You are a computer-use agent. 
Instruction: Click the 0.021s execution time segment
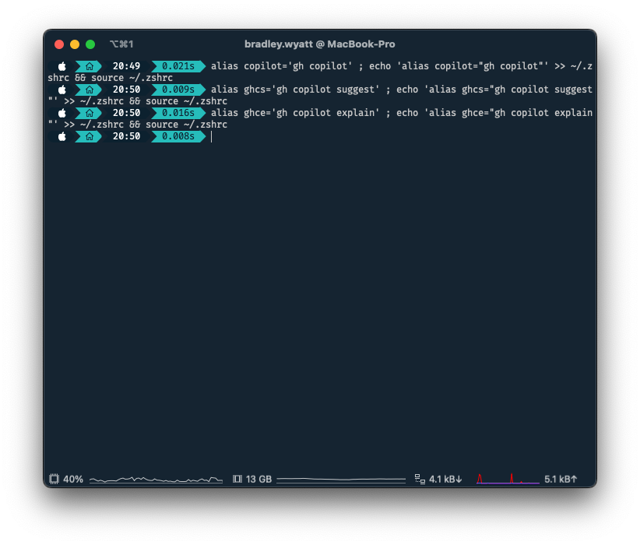pyautogui.click(x=178, y=66)
